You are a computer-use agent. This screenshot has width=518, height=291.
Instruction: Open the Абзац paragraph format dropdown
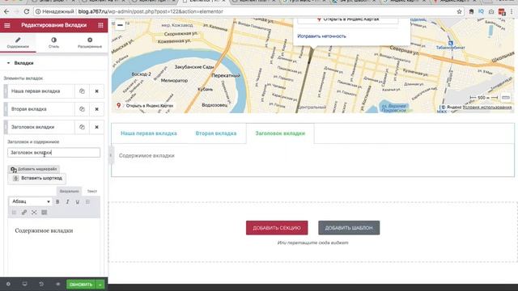(31, 201)
